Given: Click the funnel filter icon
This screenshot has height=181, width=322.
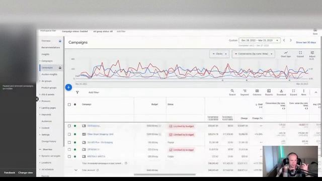Looking at the screenshot, I should pos(77,93).
